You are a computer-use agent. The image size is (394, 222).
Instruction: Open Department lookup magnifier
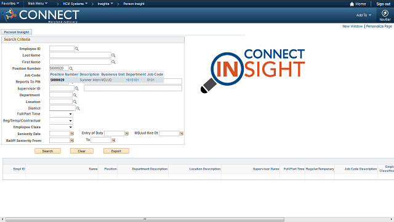74,95
